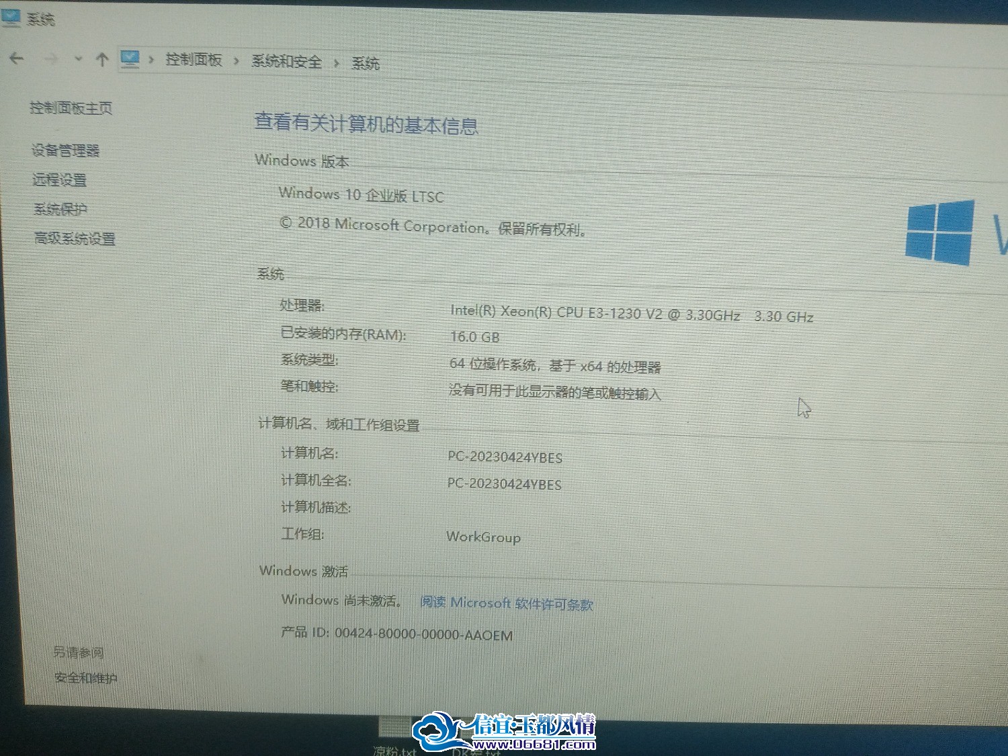Click the Forward navigation arrow
This screenshot has width=1008, height=756.
point(51,59)
